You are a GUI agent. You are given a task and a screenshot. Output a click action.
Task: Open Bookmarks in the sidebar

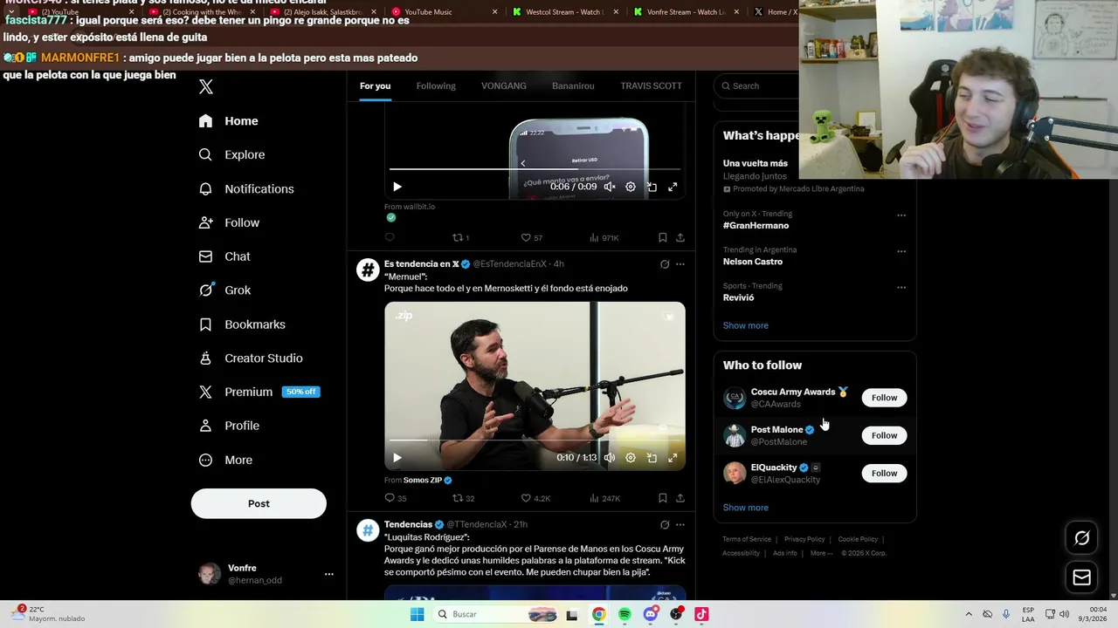point(242,324)
